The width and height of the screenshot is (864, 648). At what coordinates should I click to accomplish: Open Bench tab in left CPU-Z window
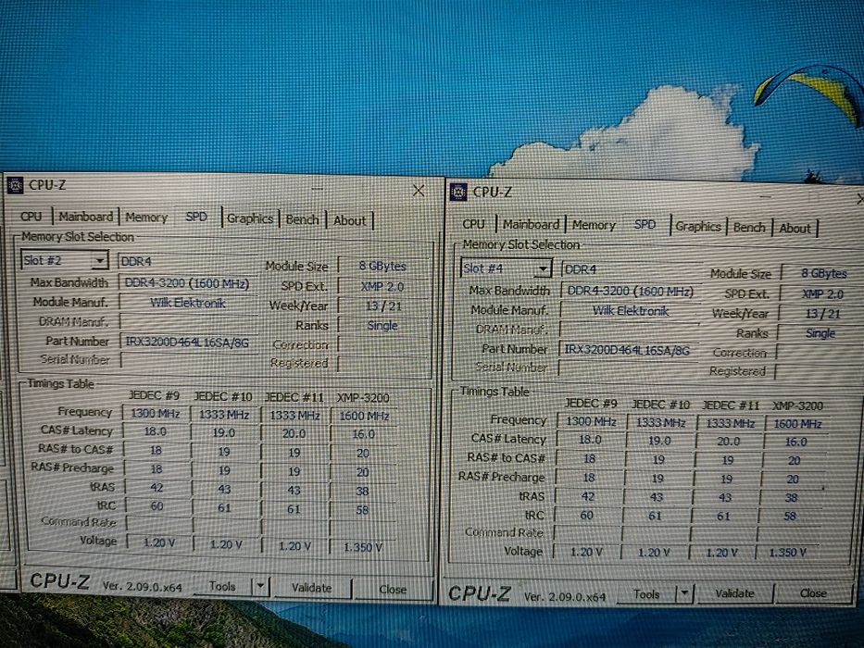click(302, 219)
